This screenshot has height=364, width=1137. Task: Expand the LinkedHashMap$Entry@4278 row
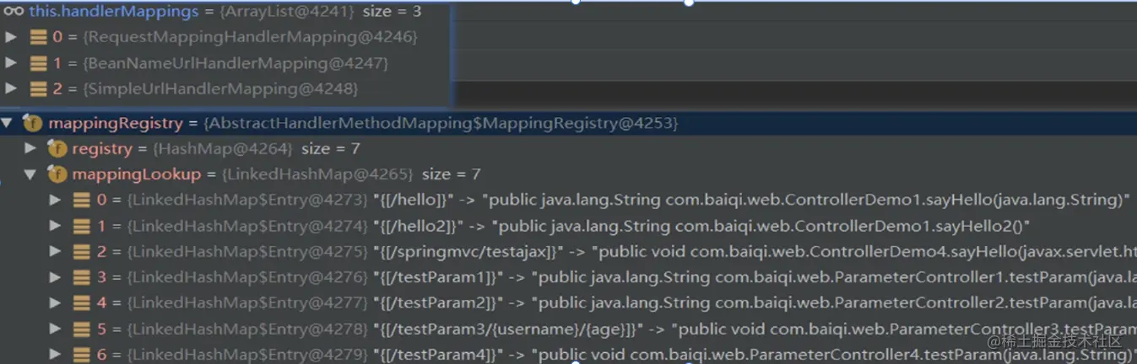pos(56,329)
